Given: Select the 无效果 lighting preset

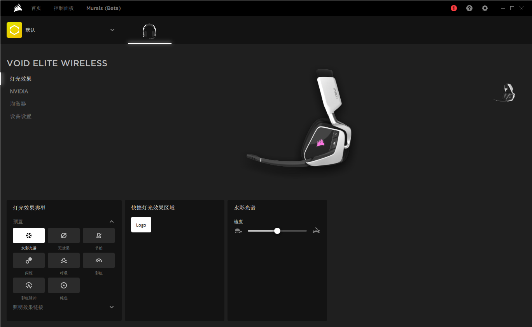Looking at the screenshot, I should 64,236.
